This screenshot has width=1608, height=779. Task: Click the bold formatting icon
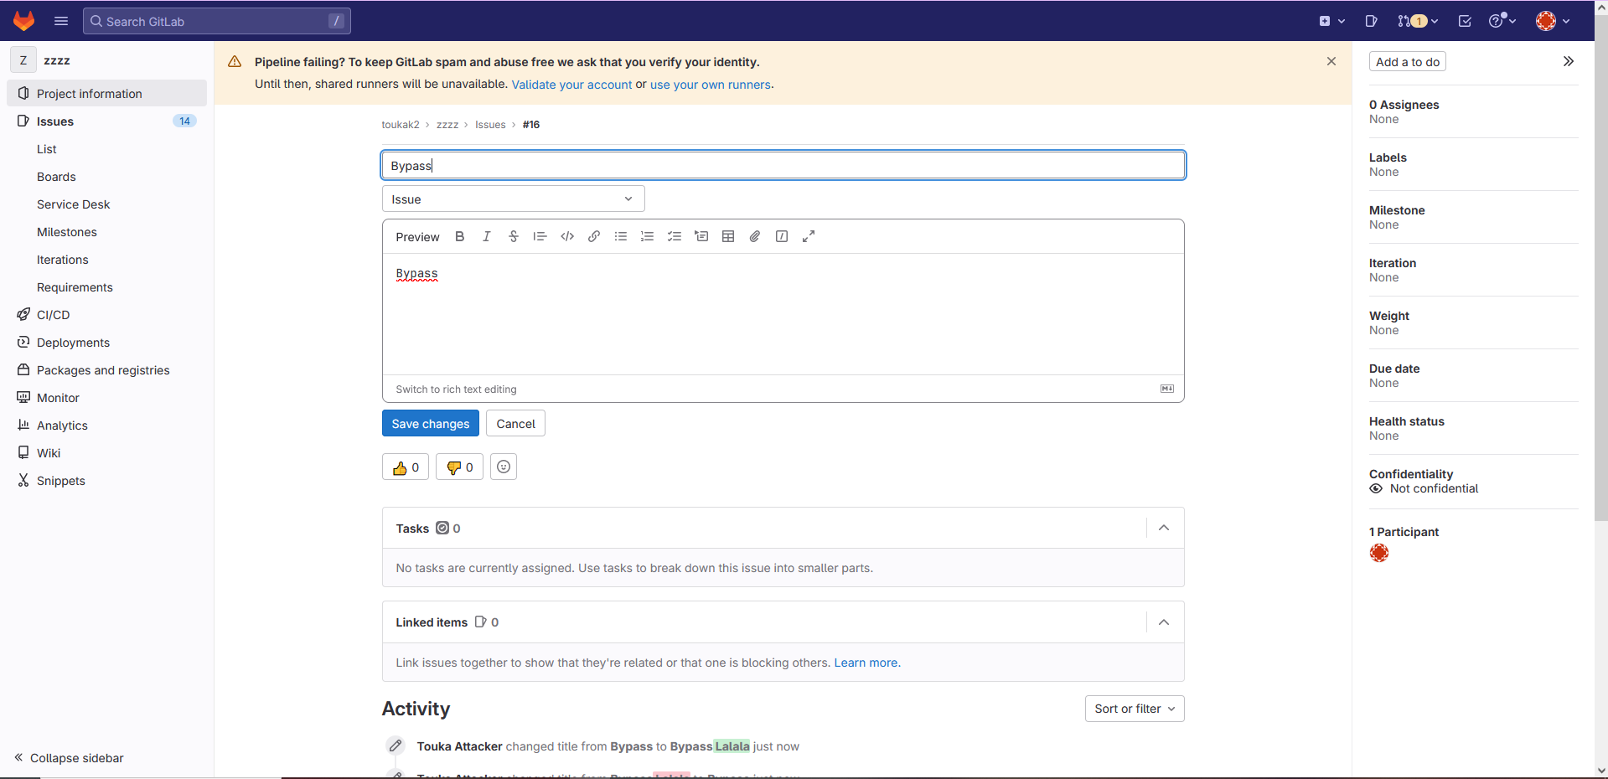point(459,237)
